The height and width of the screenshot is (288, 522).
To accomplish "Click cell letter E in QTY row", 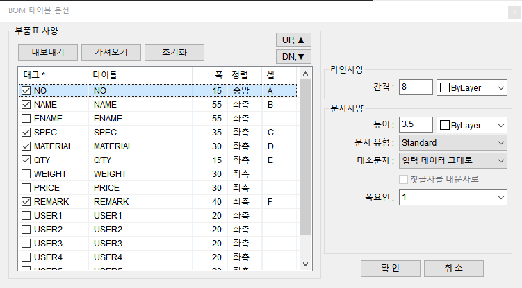I will tap(270, 160).
